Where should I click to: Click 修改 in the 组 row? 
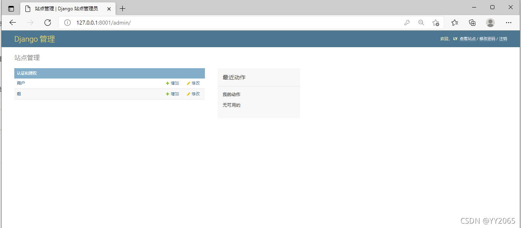point(193,94)
